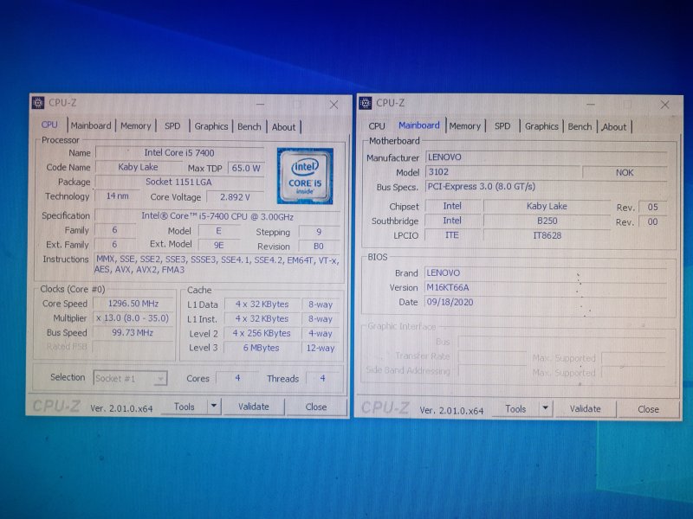This screenshot has height=519, width=693.
Task: Click the Bus Specs field PCI-Express 3.0
Action: coord(547,186)
